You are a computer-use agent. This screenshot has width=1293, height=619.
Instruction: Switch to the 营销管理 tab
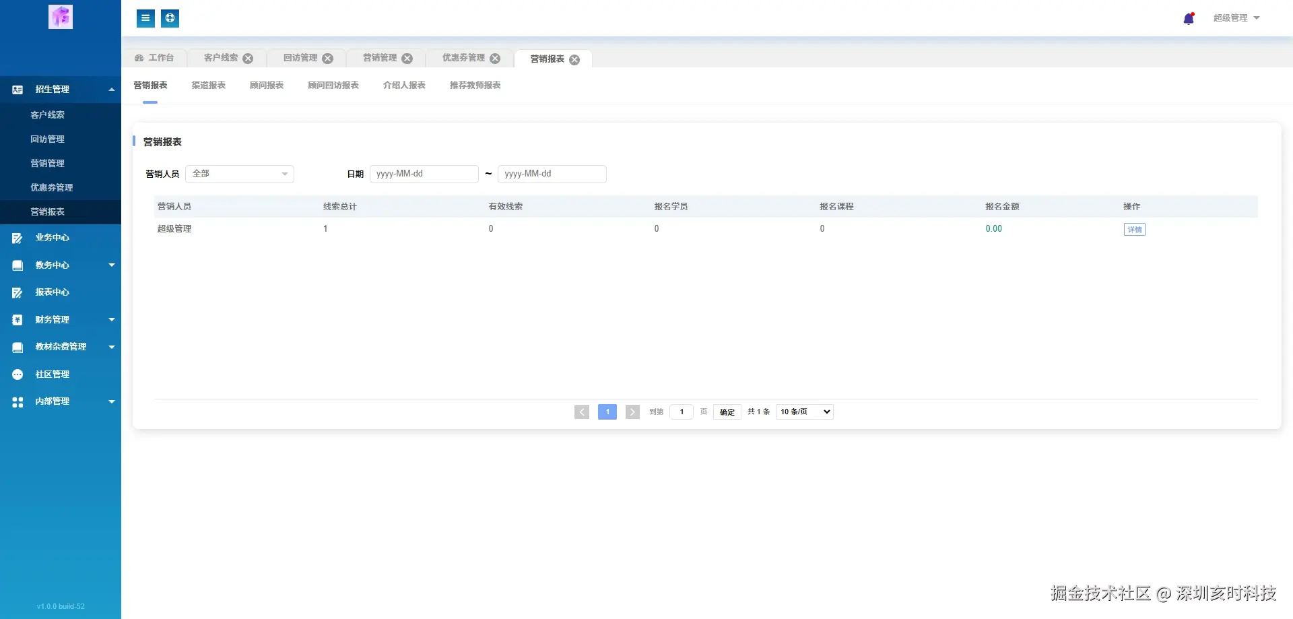click(x=380, y=58)
